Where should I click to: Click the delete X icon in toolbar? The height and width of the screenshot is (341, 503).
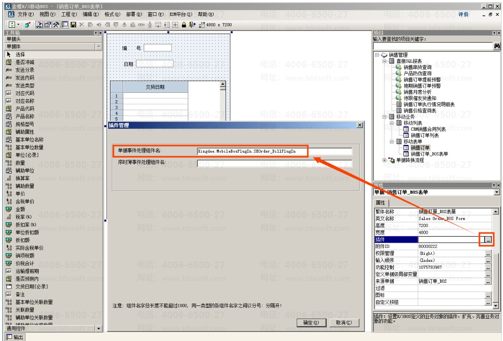coord(81,25)
